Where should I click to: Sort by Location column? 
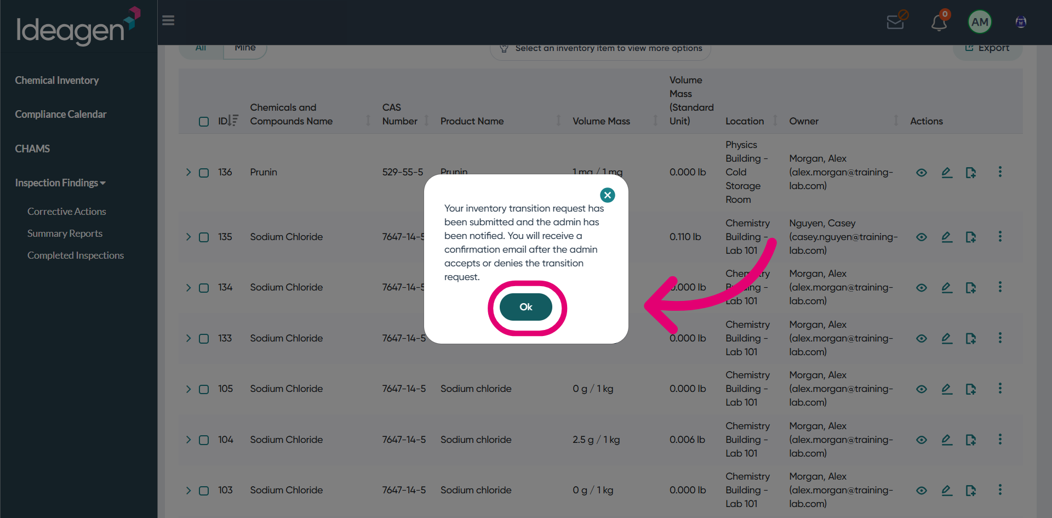pos(775,121)
